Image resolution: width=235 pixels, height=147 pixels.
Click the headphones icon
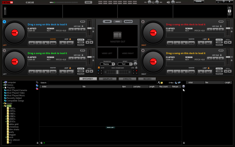pyautogui.click(x=153, y=2)
